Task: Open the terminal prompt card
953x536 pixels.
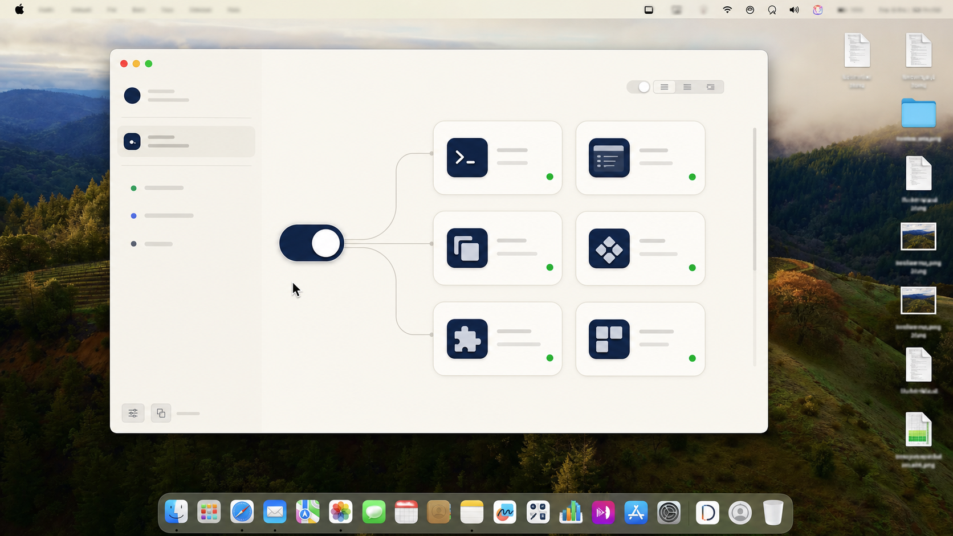Action: point(498,158)
